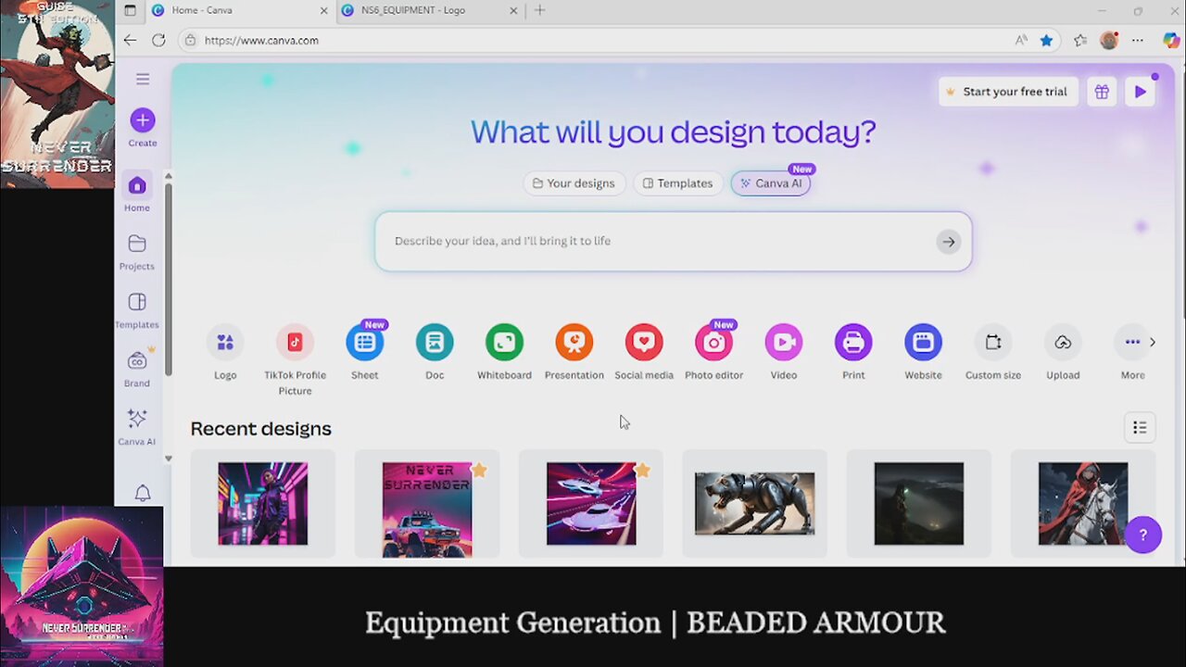This screenshot has width=1186, height=667.
Task: Open notifications bell in sidebar
Action: [143, 494]
